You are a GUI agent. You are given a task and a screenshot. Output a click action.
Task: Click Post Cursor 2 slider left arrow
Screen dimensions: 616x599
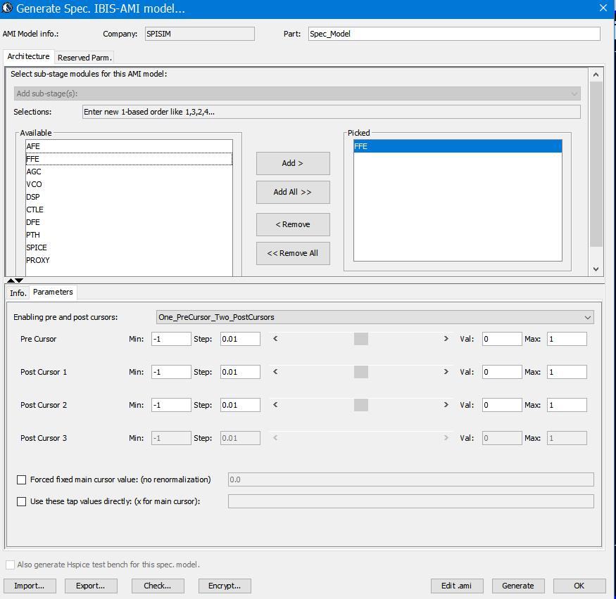[x=275, y=405]
